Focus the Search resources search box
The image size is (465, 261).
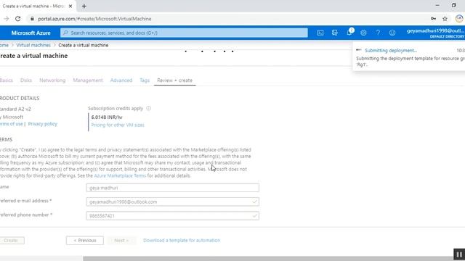pyautogui.click(x=184, y=33)
